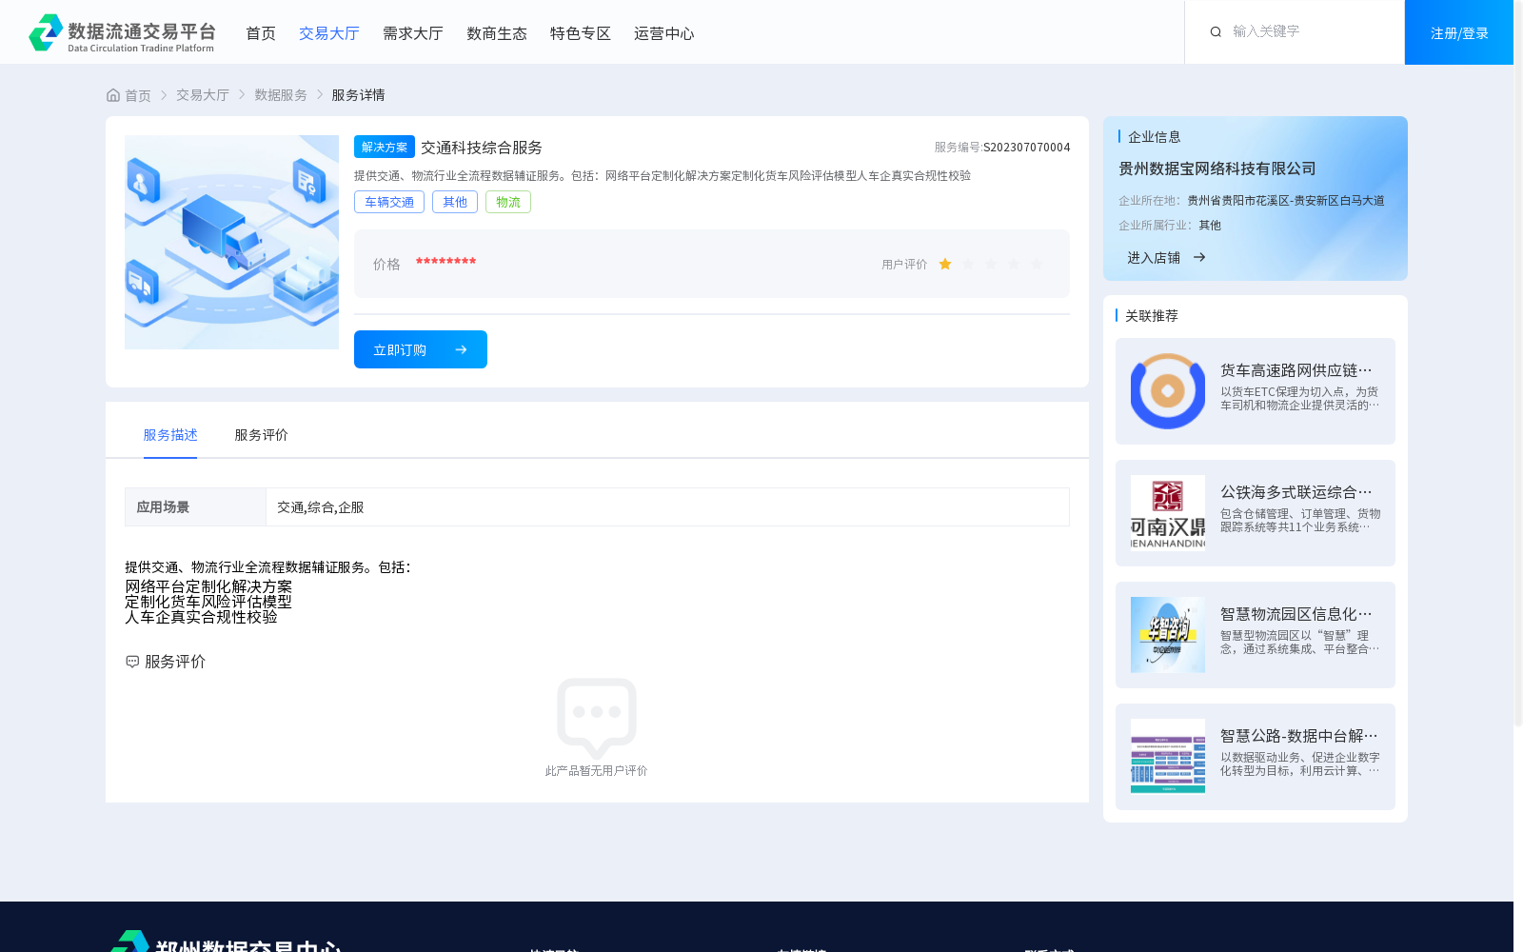Click the 车辆交通 tag
This screenshot has width=1523, height=952.
tap(389, 202)
